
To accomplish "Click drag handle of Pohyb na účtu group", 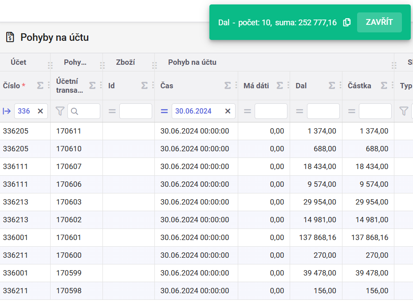I will pyautogui.click(x=394, y=65).
